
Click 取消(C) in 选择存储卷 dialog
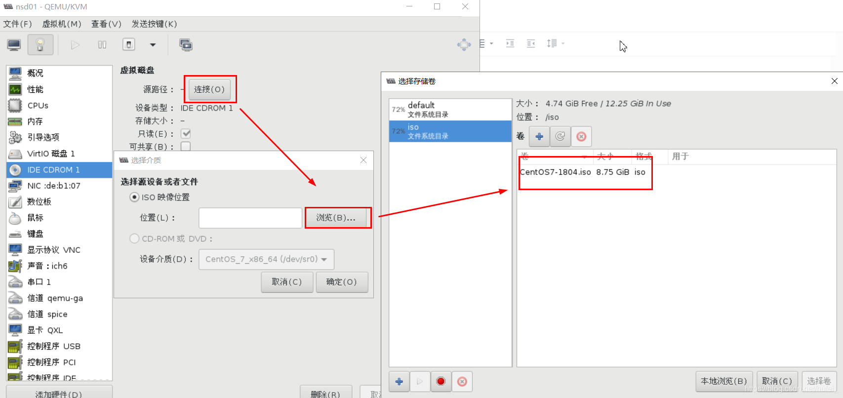point(777,381)
